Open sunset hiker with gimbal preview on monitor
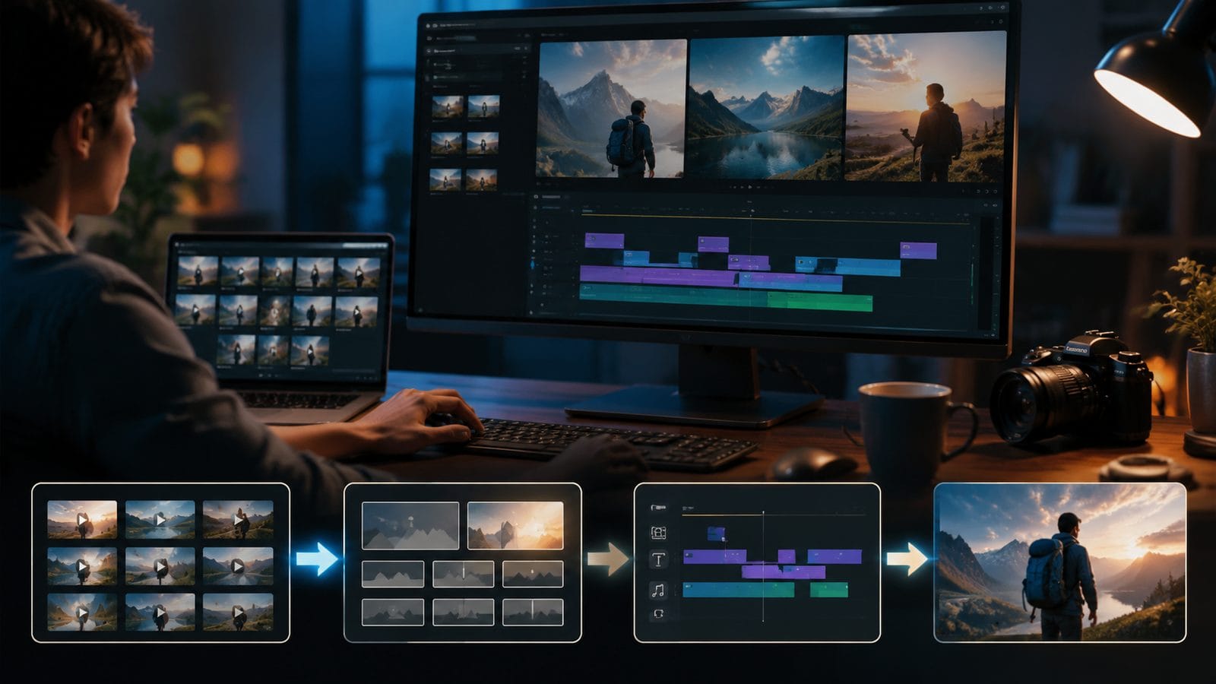Viewport: 1216px width, 684px height. (x=926, y=108)
